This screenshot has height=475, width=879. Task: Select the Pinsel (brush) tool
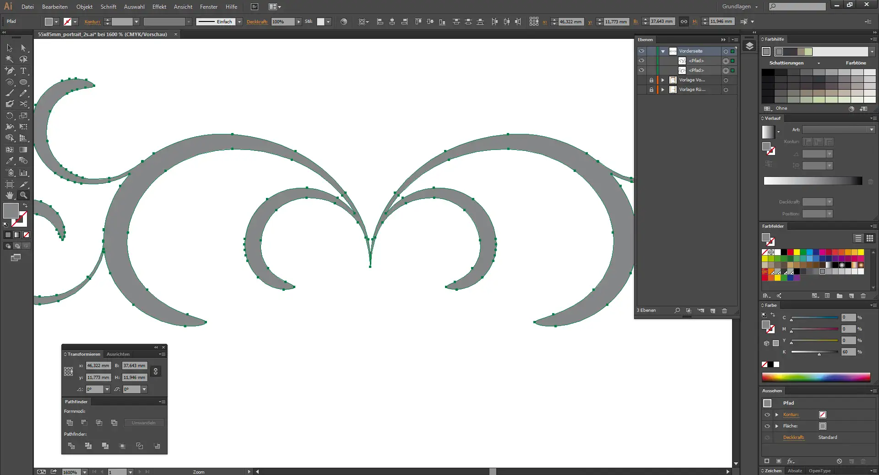[9, 93]
